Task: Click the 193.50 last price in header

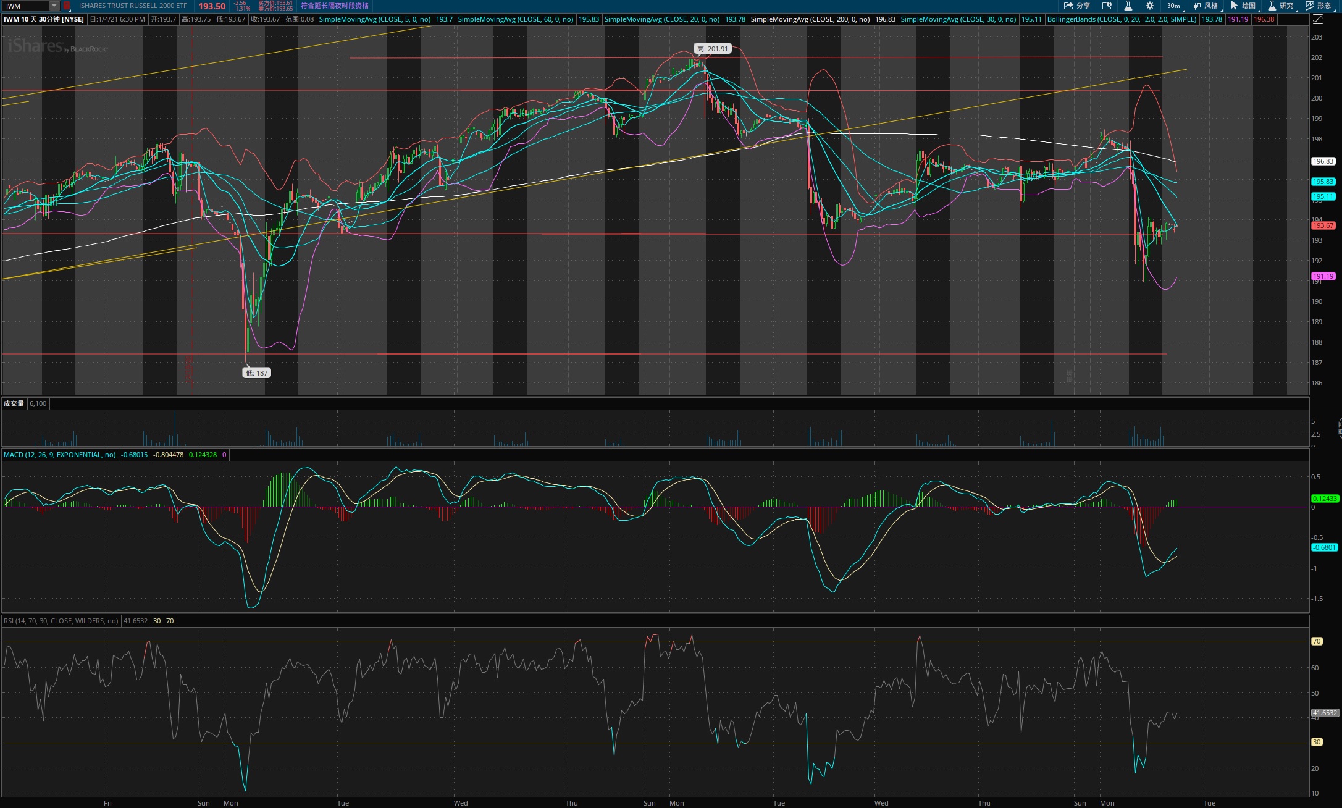Action: 212,6
